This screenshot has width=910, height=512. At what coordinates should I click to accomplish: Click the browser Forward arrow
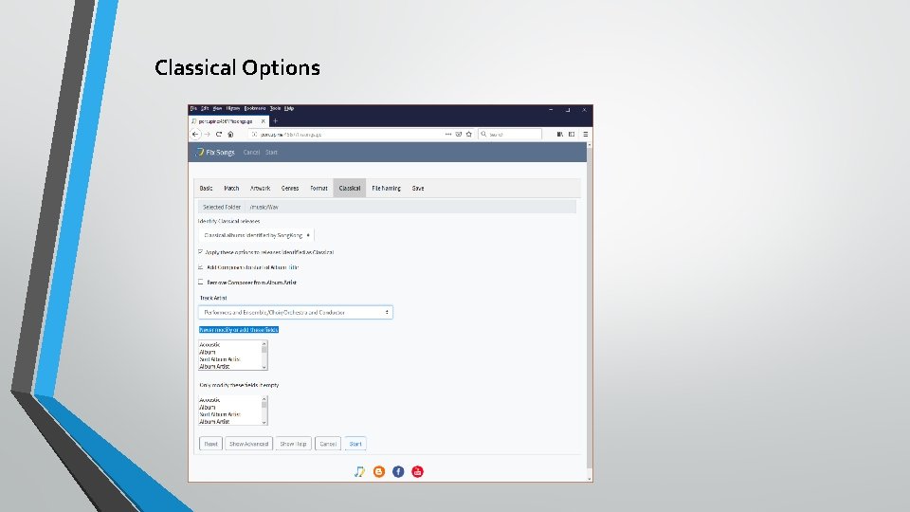pos(208,134)
